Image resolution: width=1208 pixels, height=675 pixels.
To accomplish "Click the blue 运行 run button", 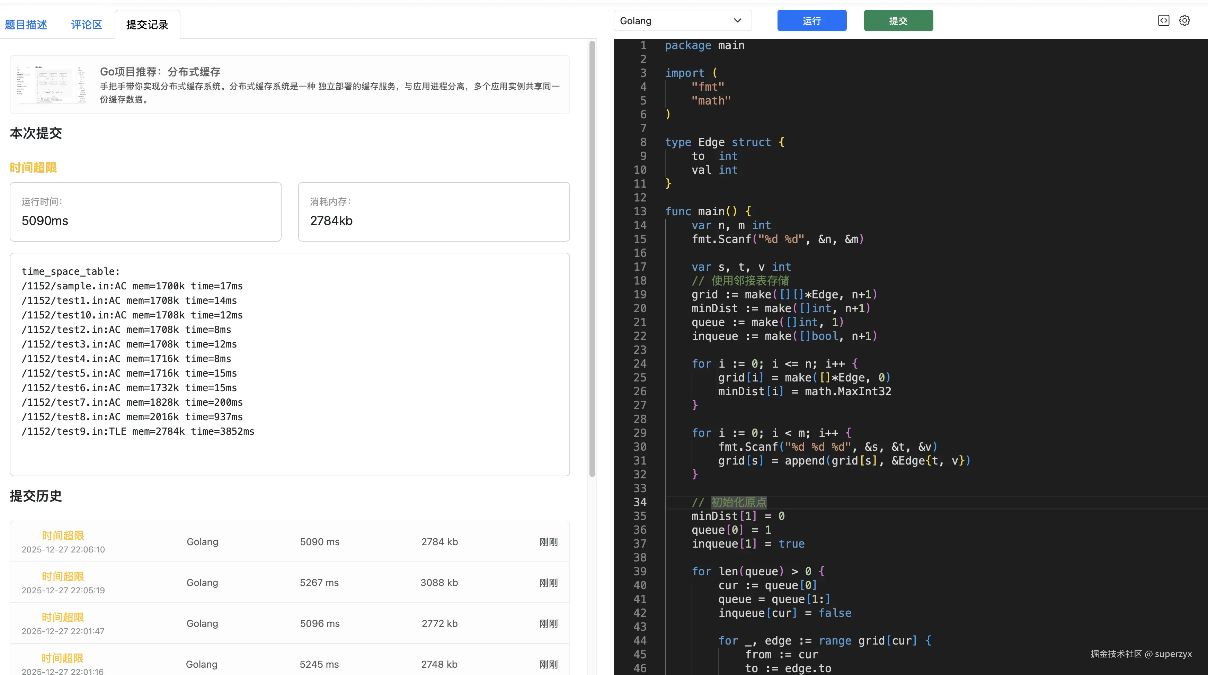I will click(812, 21).
